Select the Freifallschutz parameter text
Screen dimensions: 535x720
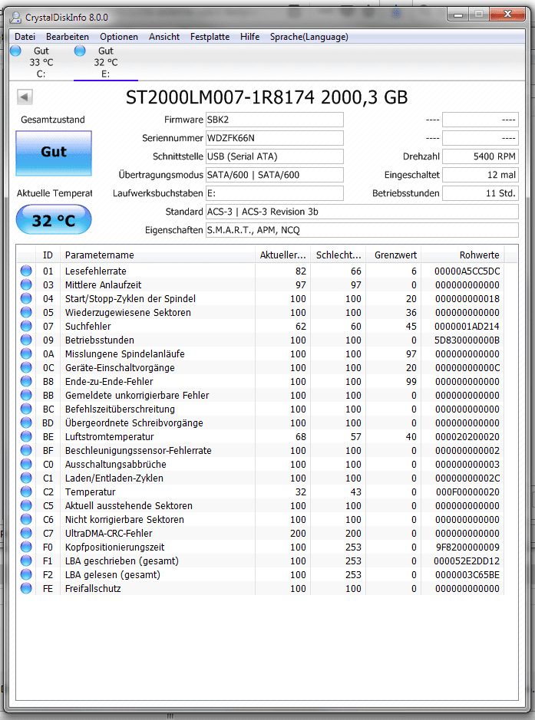93,588
